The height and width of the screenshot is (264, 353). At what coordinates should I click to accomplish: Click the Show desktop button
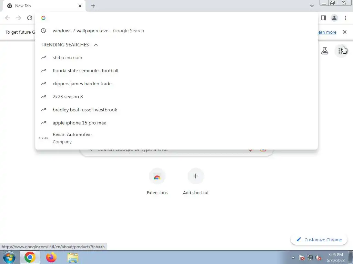(351, 257)
